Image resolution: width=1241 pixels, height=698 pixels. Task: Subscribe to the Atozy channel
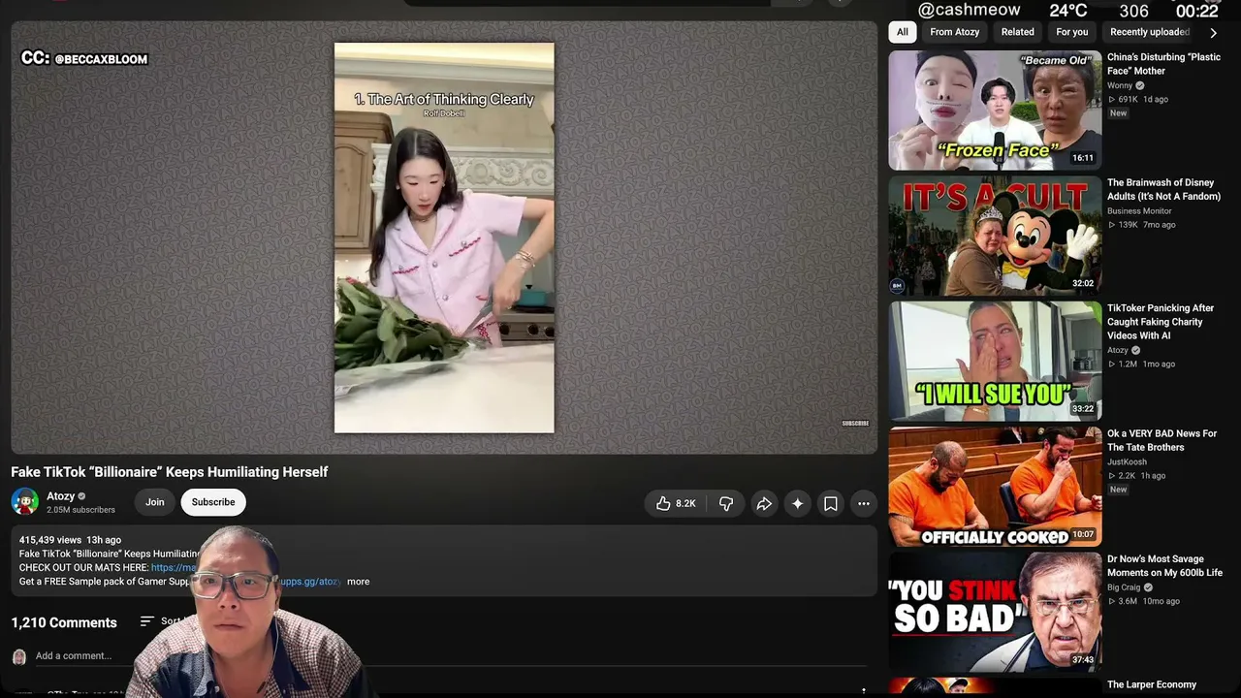click(x=213, y=502)
